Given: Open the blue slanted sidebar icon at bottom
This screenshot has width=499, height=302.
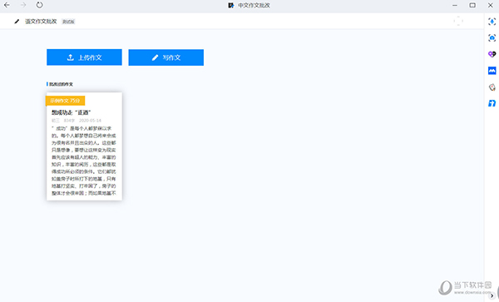Looking at the screenshot, I should point(492,103).
